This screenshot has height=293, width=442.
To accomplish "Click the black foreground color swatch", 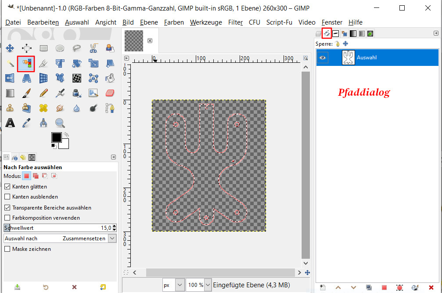I will pyautogui.click(x=56, y=137).
